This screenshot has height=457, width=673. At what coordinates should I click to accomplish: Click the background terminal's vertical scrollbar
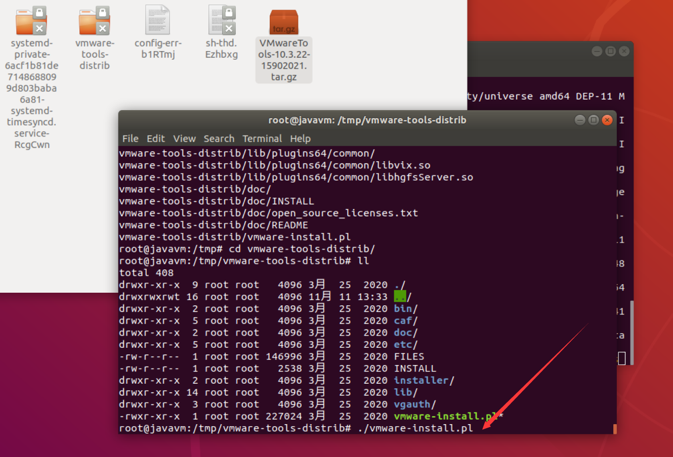tap(632, 332)
